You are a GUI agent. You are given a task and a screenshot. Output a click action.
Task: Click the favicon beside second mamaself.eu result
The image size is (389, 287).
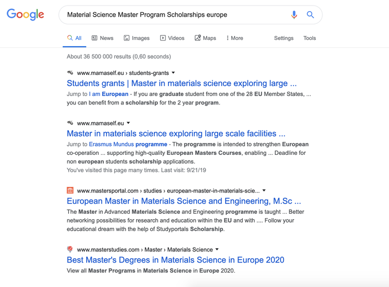[x=70, y=123]
